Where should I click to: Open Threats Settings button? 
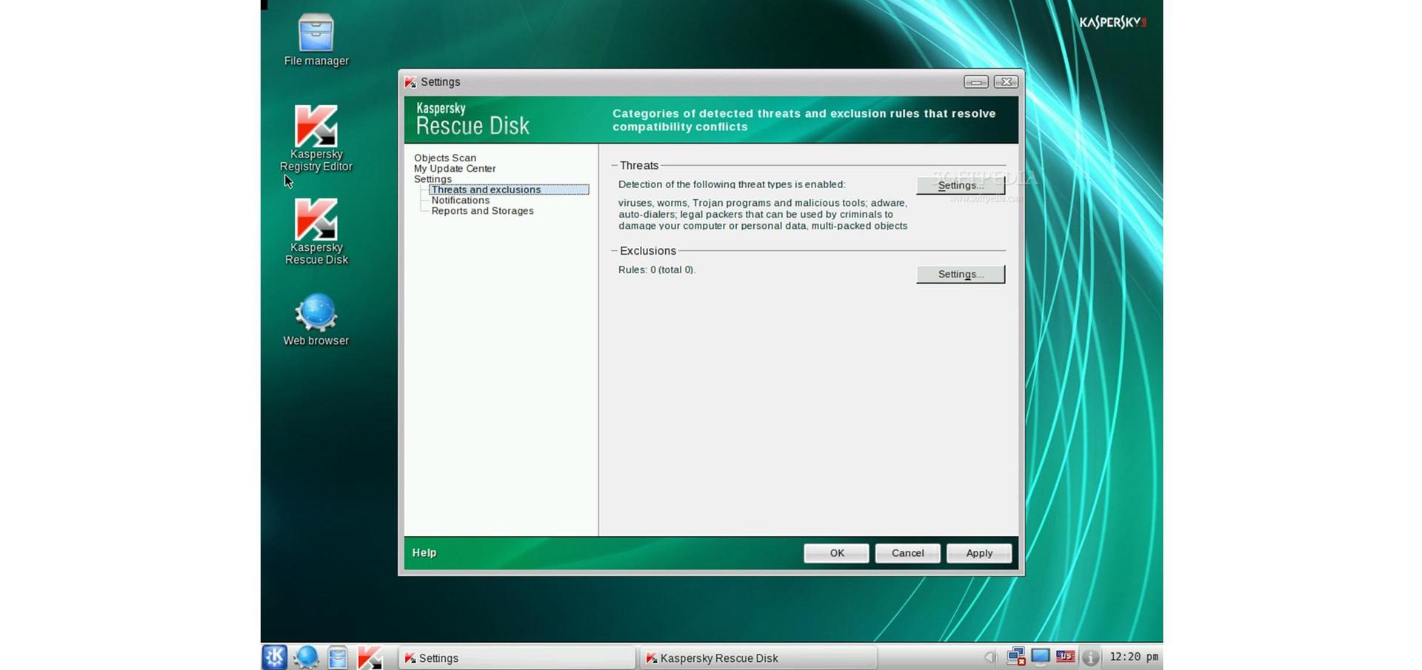point(961,185)
